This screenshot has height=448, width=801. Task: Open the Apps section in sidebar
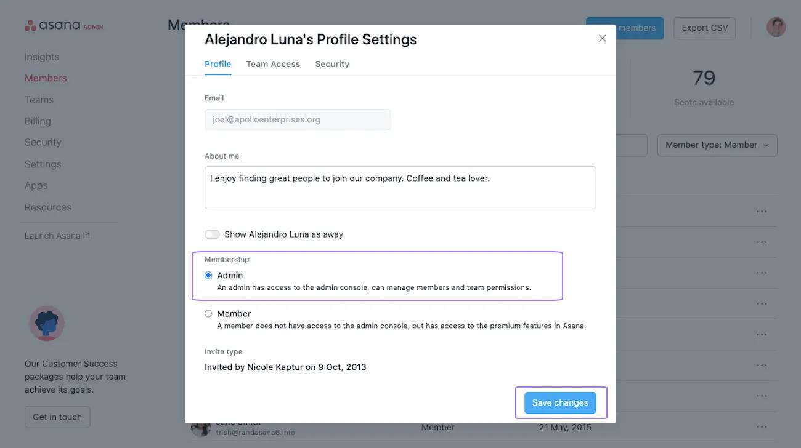36,185
